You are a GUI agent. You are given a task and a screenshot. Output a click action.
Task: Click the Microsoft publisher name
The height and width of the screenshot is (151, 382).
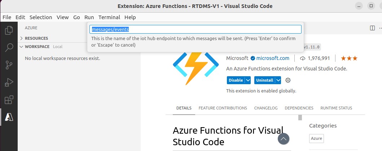tap(237, 58)
